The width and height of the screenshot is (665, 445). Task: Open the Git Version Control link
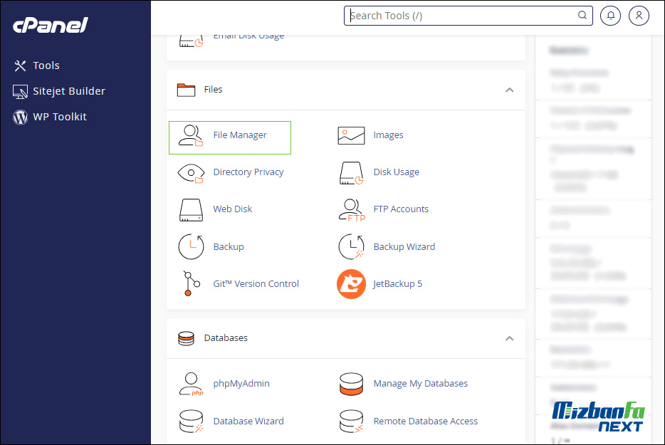click(x=256, y=283)
